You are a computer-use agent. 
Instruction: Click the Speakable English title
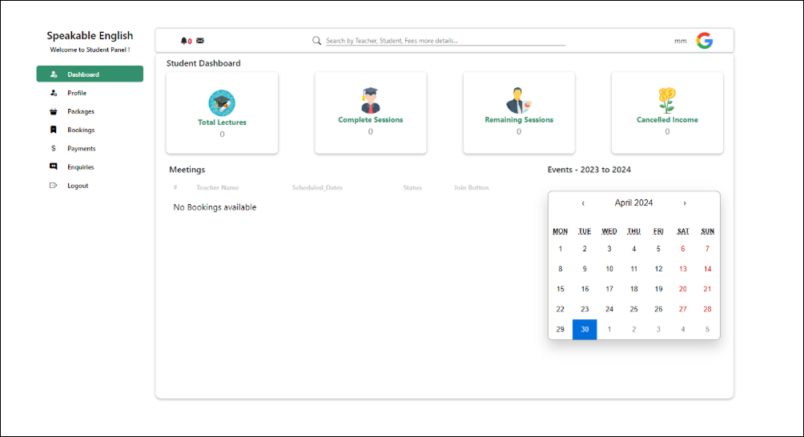[x=90, y=35]
